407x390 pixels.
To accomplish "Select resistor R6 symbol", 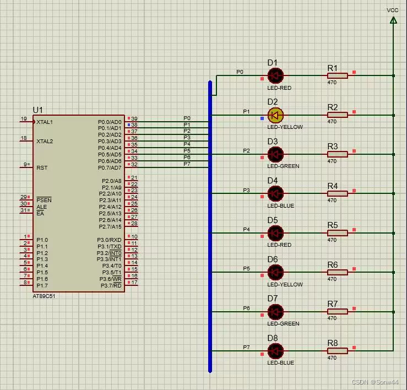I will [338, 272].
